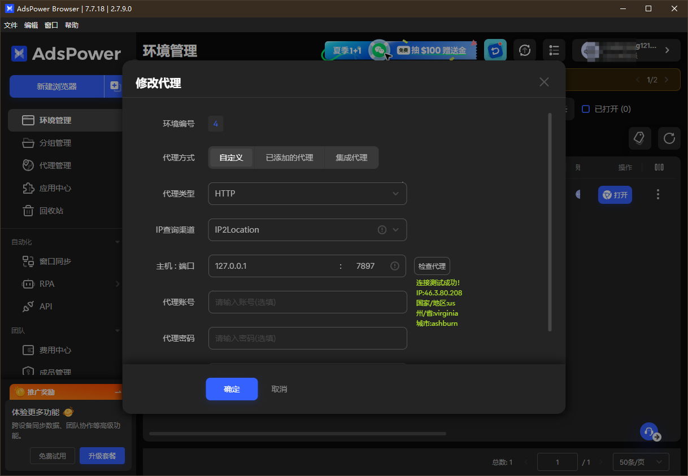Collapse the 团队 sidebar section
The width and height of the screenshot is (688, 476).
tap(117, 331)
